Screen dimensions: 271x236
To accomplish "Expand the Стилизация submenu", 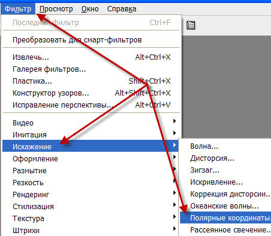I will point(90,207).
